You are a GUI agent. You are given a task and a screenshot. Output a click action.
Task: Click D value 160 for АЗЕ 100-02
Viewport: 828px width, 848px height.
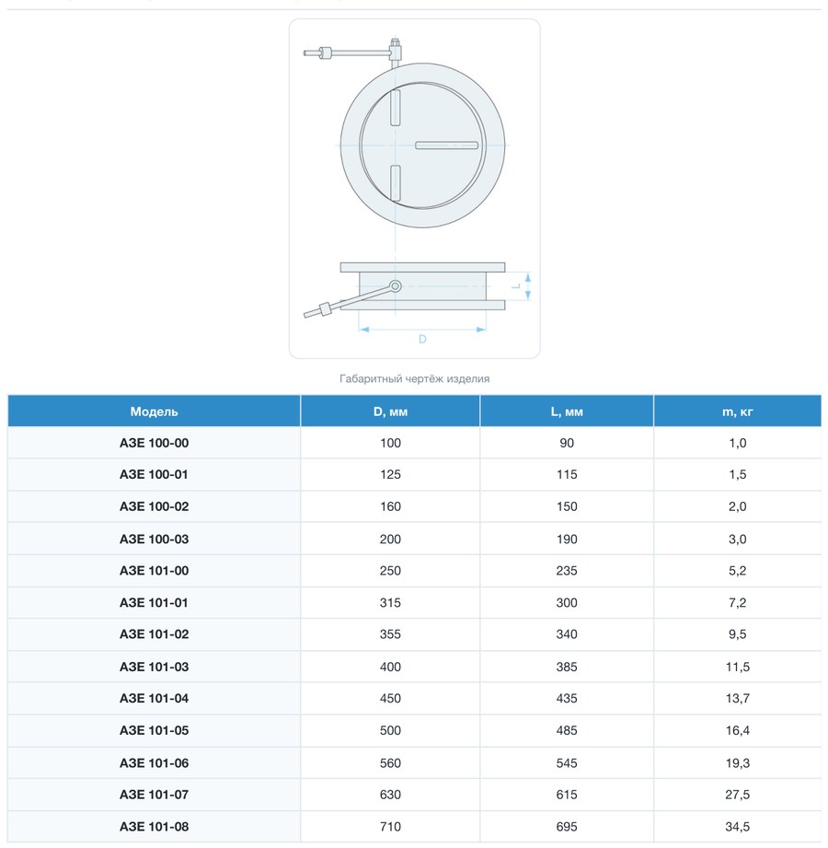(x=390, y=506)
